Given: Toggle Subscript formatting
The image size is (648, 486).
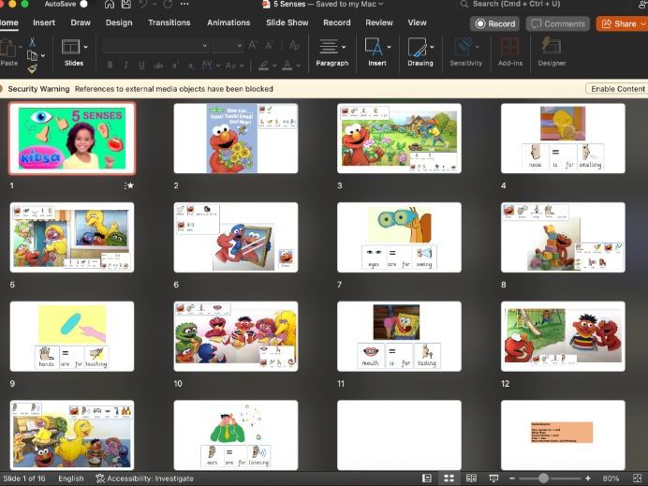Looking at the screenshot, I should [x=190, y=65].
